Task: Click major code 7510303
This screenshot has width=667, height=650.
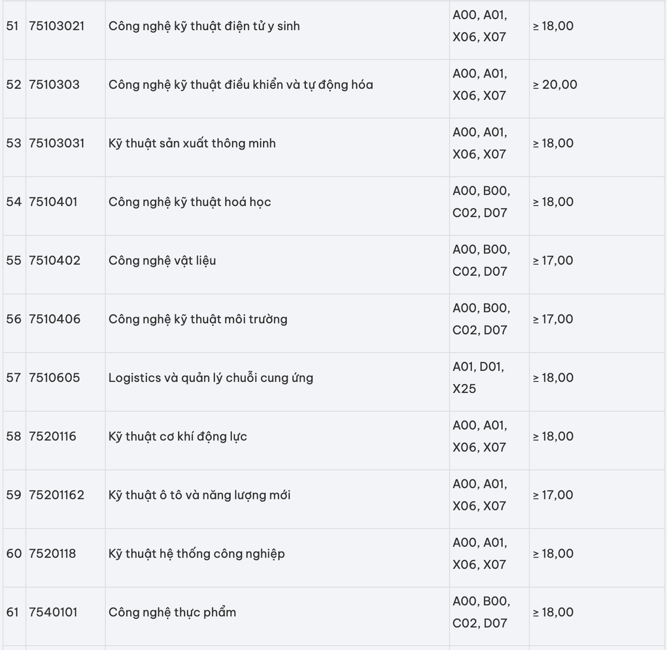Action: tap(54, 84)
